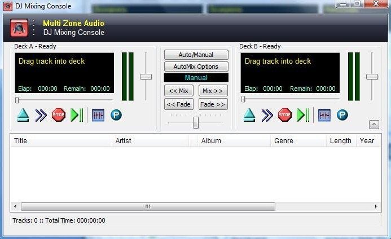The width and height of the screenshot is (391, 239).
Task: Click the horizontal playlist scrollbar thumb
Action: (x=148, y=206)
